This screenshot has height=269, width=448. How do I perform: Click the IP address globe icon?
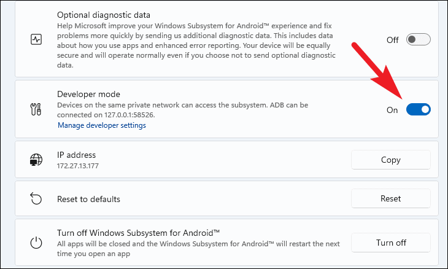click(x=36, y=160)
